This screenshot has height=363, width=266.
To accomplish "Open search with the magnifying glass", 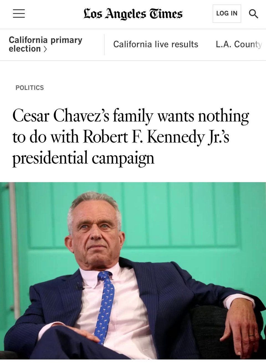I will [253, 14].
